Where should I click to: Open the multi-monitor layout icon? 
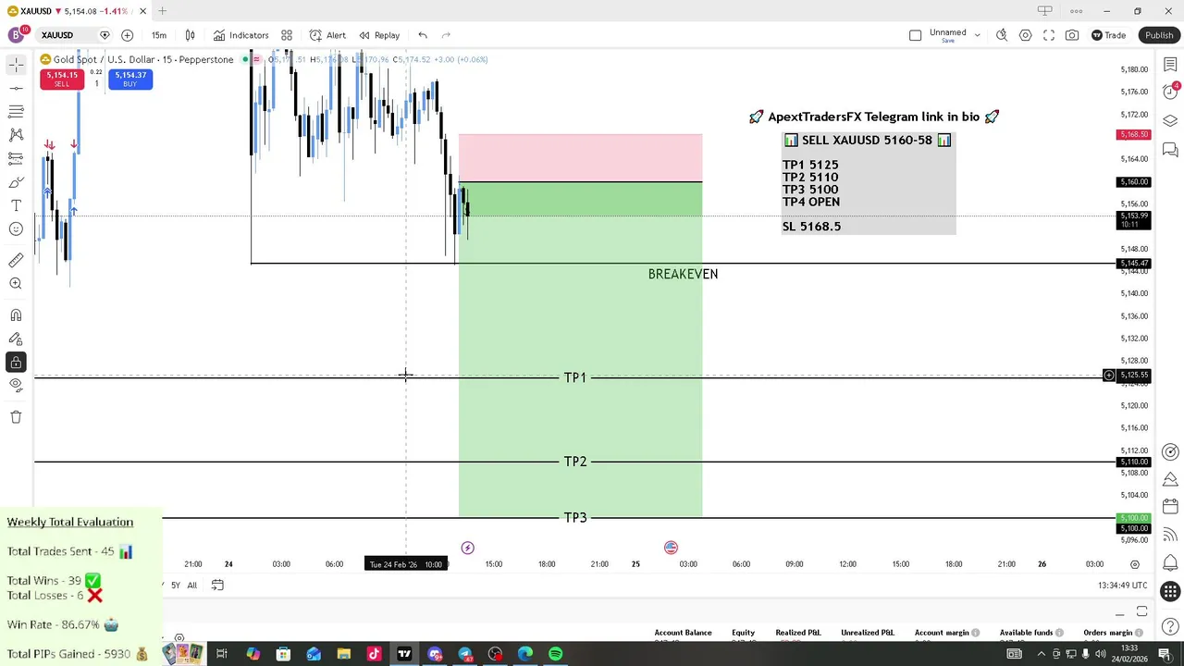point(1044,11)
